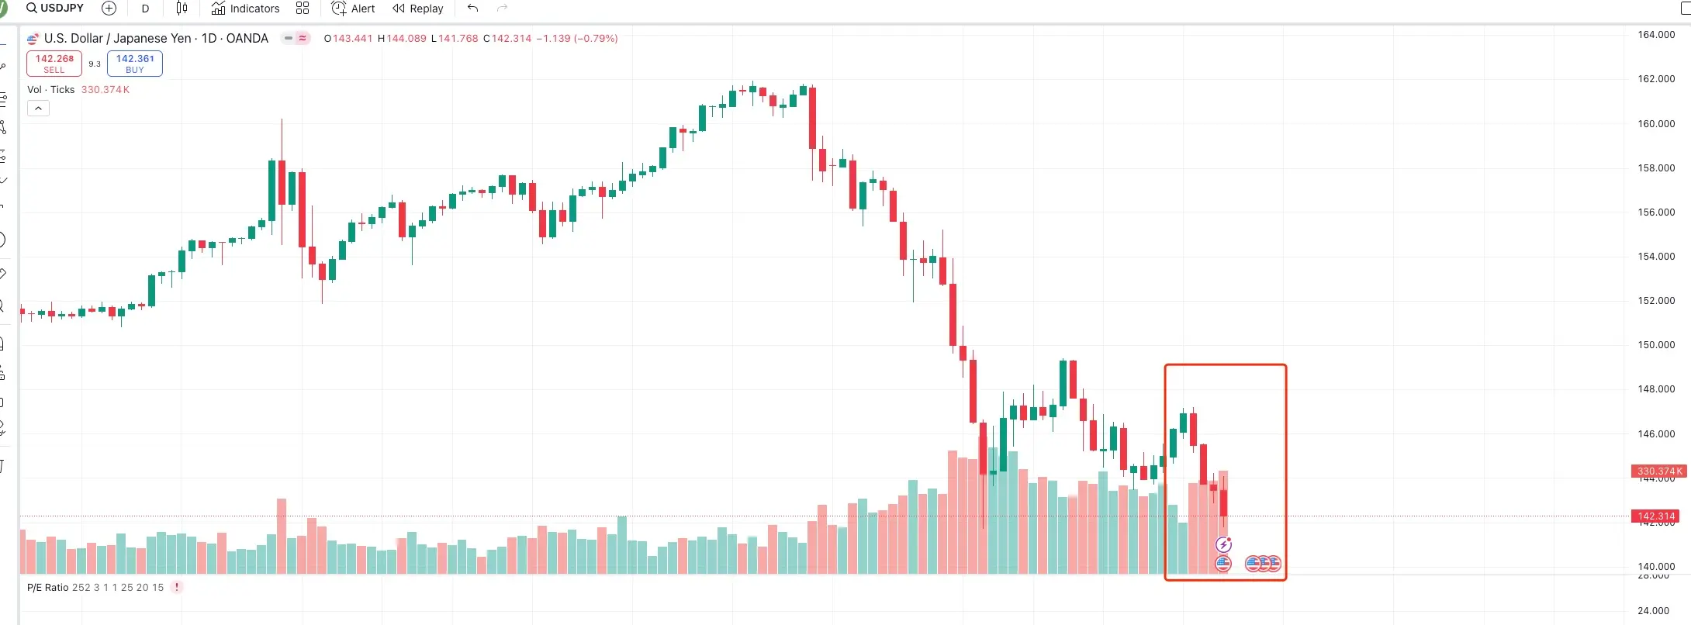The width and height of the screenshot is (1691, 625).
Task: Click the redo arrow
Action: [x=502, y=9]
